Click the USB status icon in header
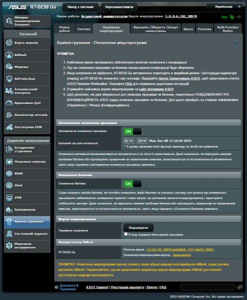Image resolution: width=247 pixels, height=300 pixels. pyautogui.click(x=239, y=17)
